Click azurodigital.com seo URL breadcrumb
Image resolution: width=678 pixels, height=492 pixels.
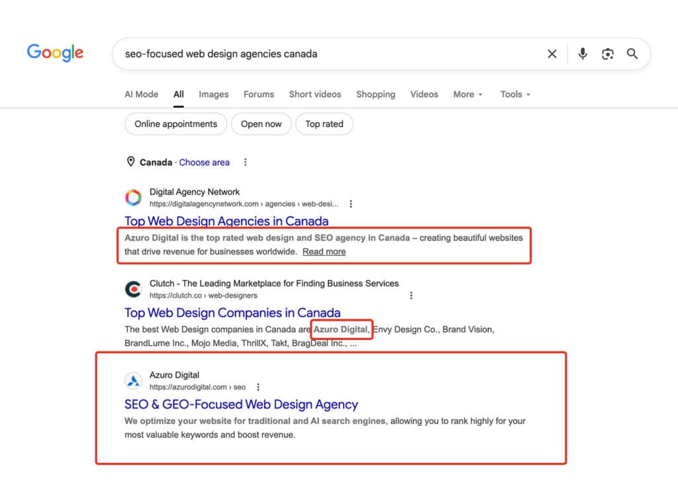tap(197, 387)
